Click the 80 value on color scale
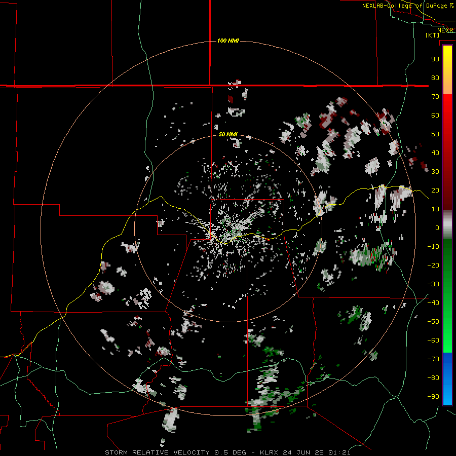The width and height of the screenshot is (456, 456). tap(435, 78)
